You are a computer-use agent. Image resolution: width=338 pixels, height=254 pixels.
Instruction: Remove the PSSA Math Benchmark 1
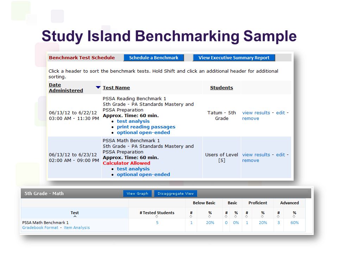[x=250, y=160]
